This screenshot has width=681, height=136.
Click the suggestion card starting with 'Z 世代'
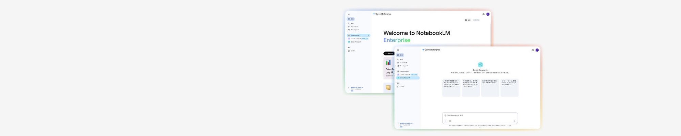[451, 88]
